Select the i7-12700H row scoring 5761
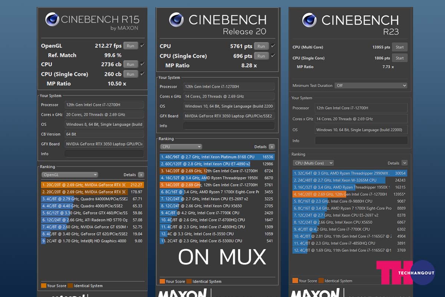The height and width of the screenshot is (297, 445). pyautogui.click(x=217, y=185)
